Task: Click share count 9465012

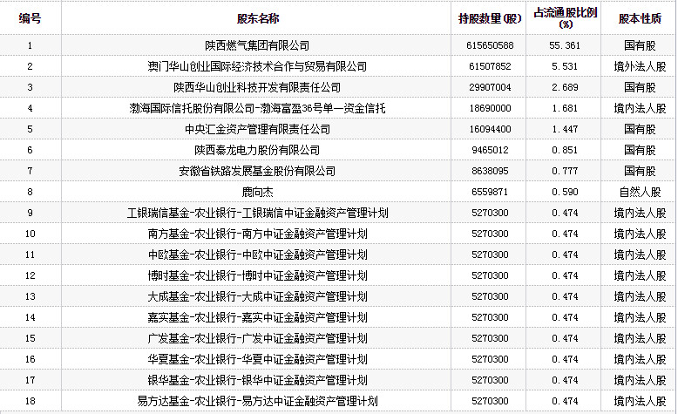Action: tap(490, 150)
